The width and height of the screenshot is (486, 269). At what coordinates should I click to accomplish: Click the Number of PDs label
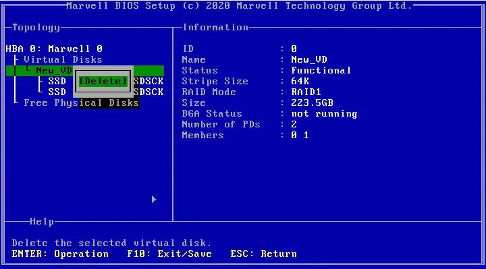coord(221,125)
